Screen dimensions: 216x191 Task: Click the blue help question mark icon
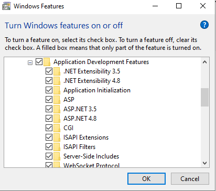coord(204,25)
